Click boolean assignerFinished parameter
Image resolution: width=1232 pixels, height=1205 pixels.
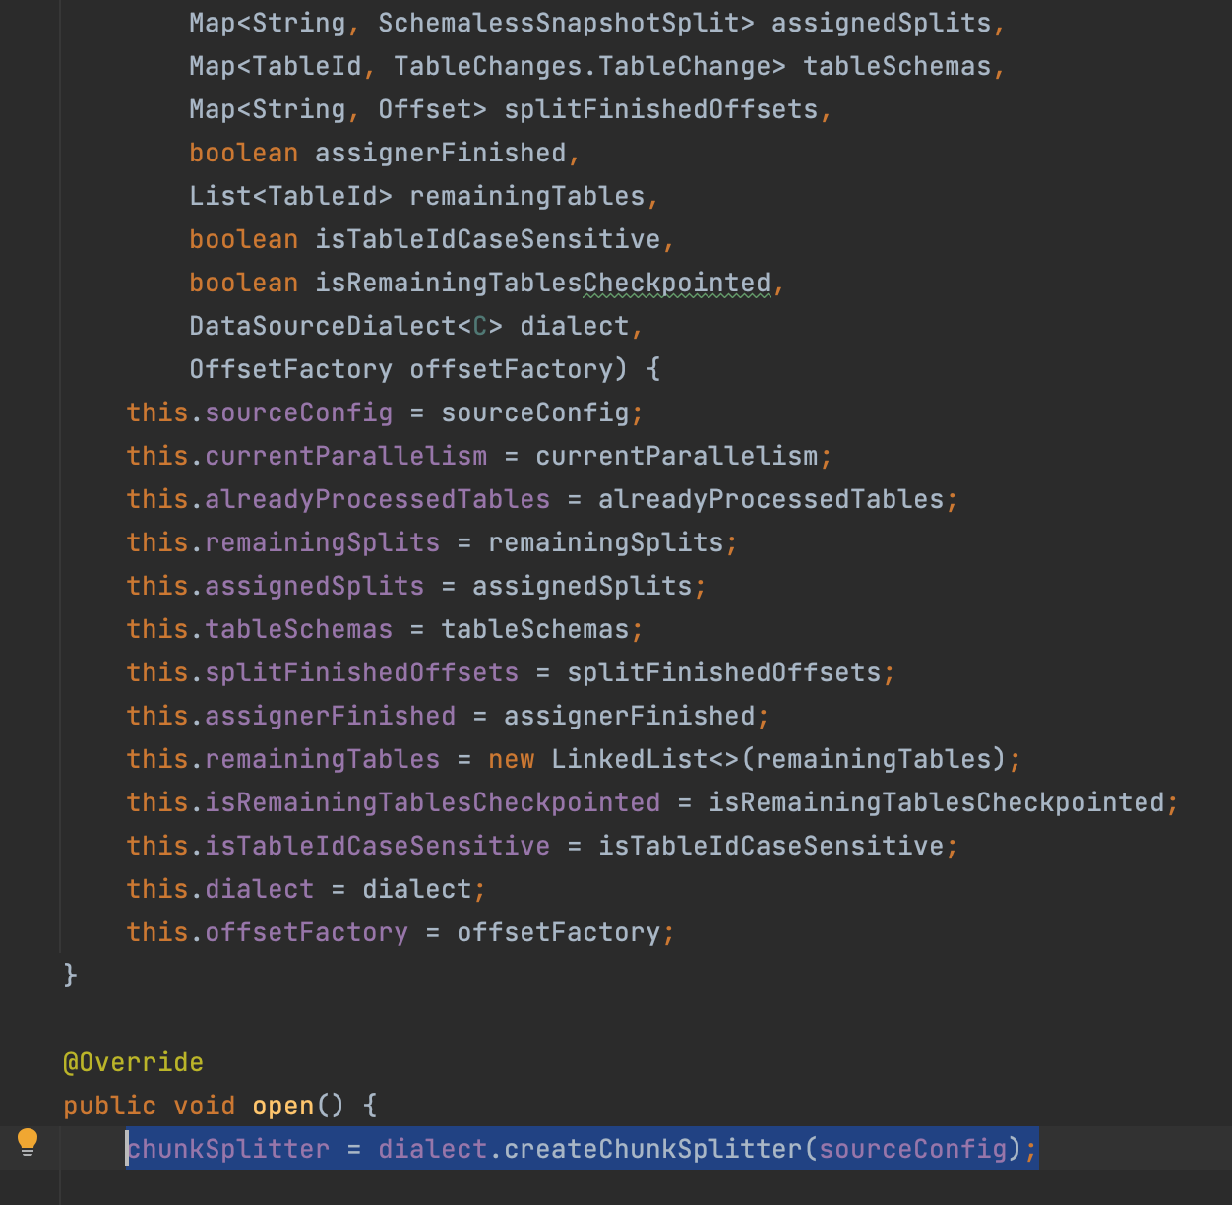pos(378,153)
